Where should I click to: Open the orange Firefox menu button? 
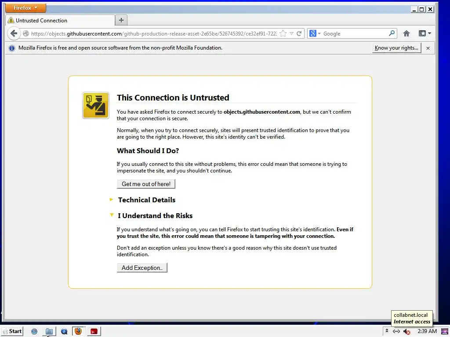[25, 8]
